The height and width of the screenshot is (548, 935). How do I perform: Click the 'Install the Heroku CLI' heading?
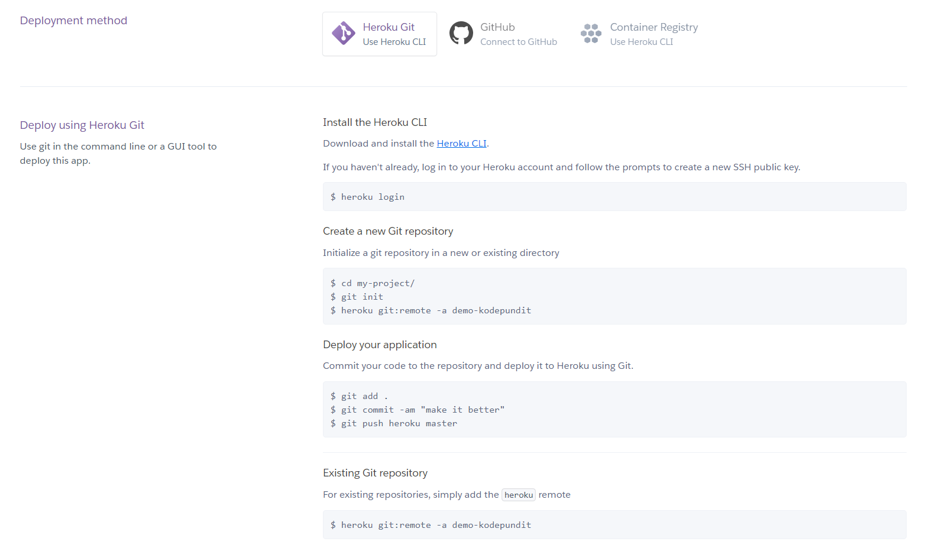pos(375,122)
